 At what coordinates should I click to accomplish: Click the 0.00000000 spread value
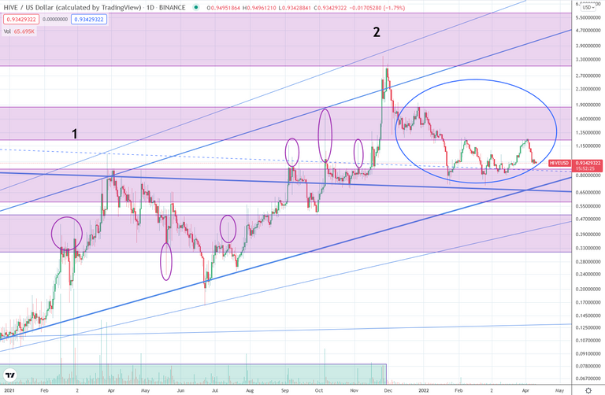point(55,19)
